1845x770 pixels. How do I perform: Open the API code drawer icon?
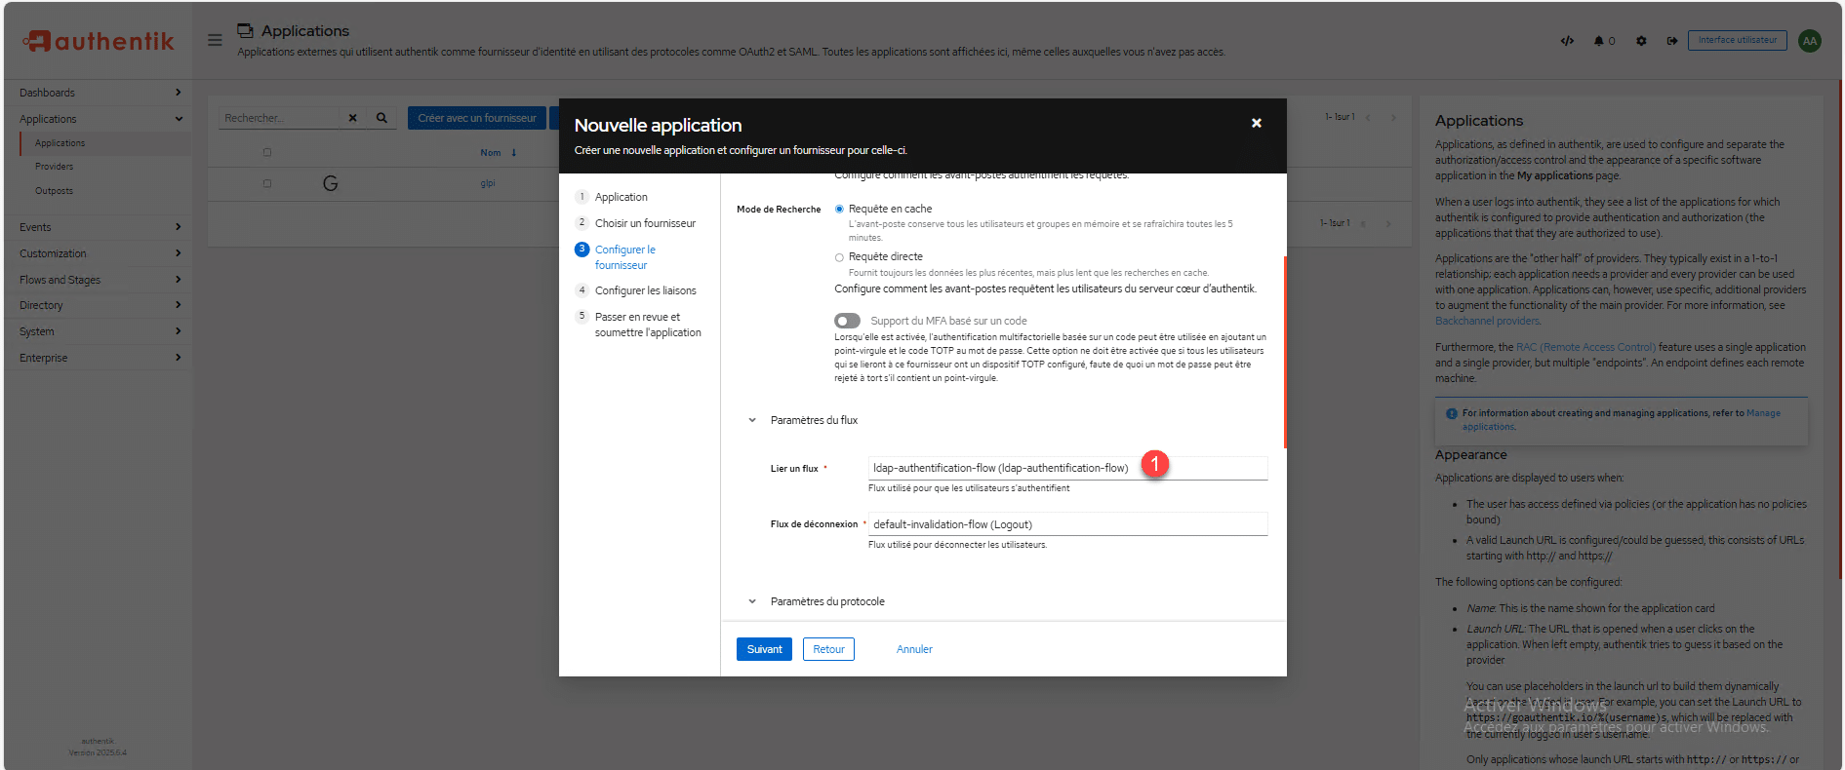[1567, 41]
